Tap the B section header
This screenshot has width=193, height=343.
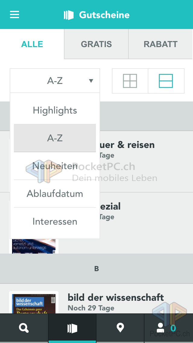[x=96, y=269]
